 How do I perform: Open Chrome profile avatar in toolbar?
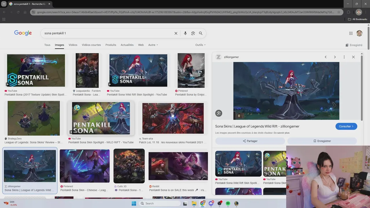[359, 12]
